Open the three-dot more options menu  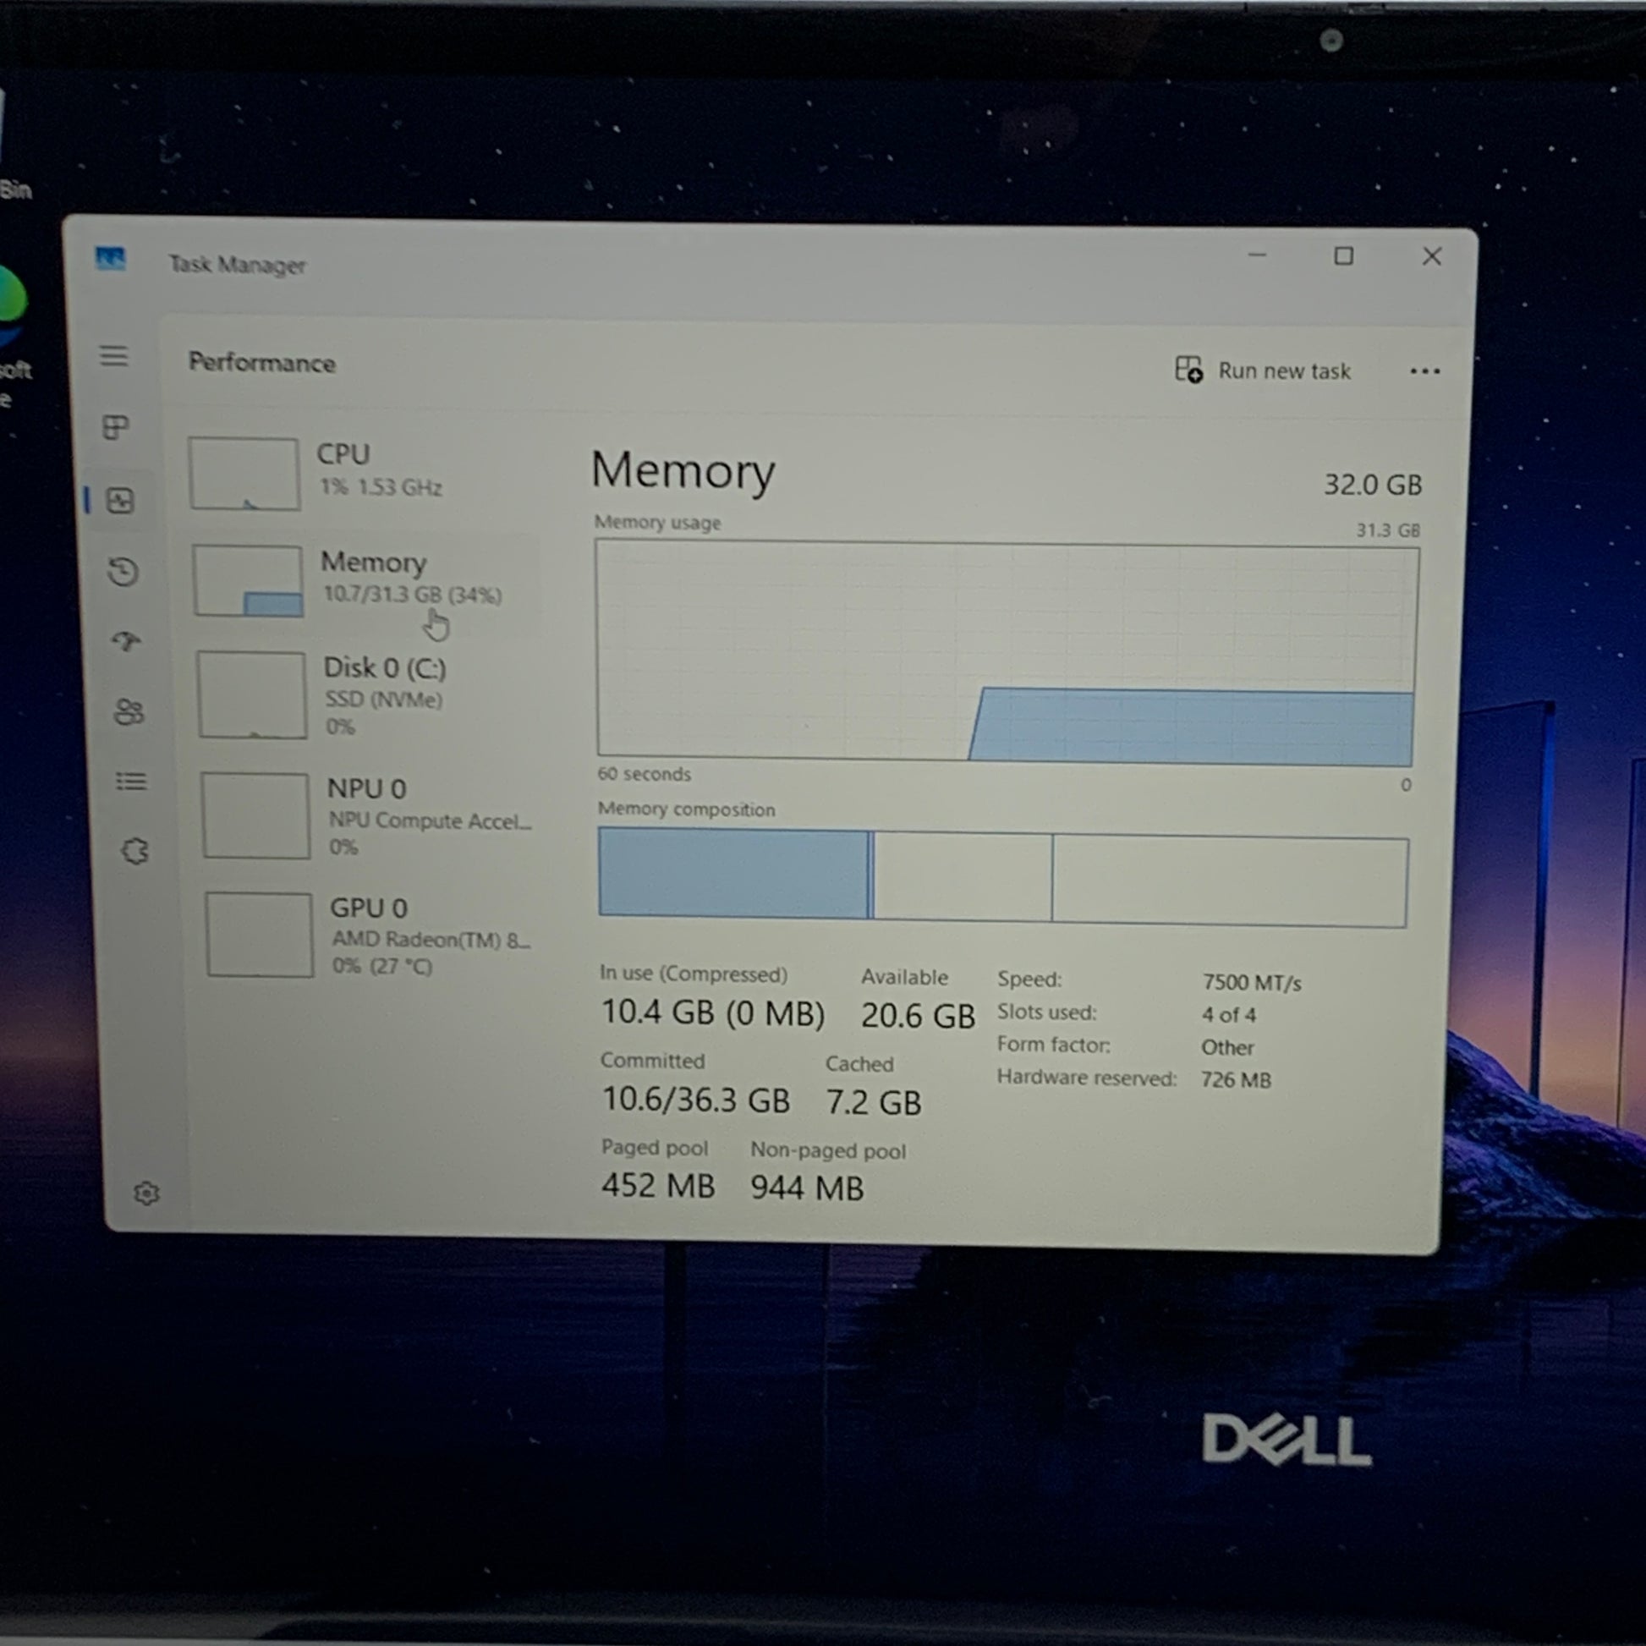pos(1424,371)
